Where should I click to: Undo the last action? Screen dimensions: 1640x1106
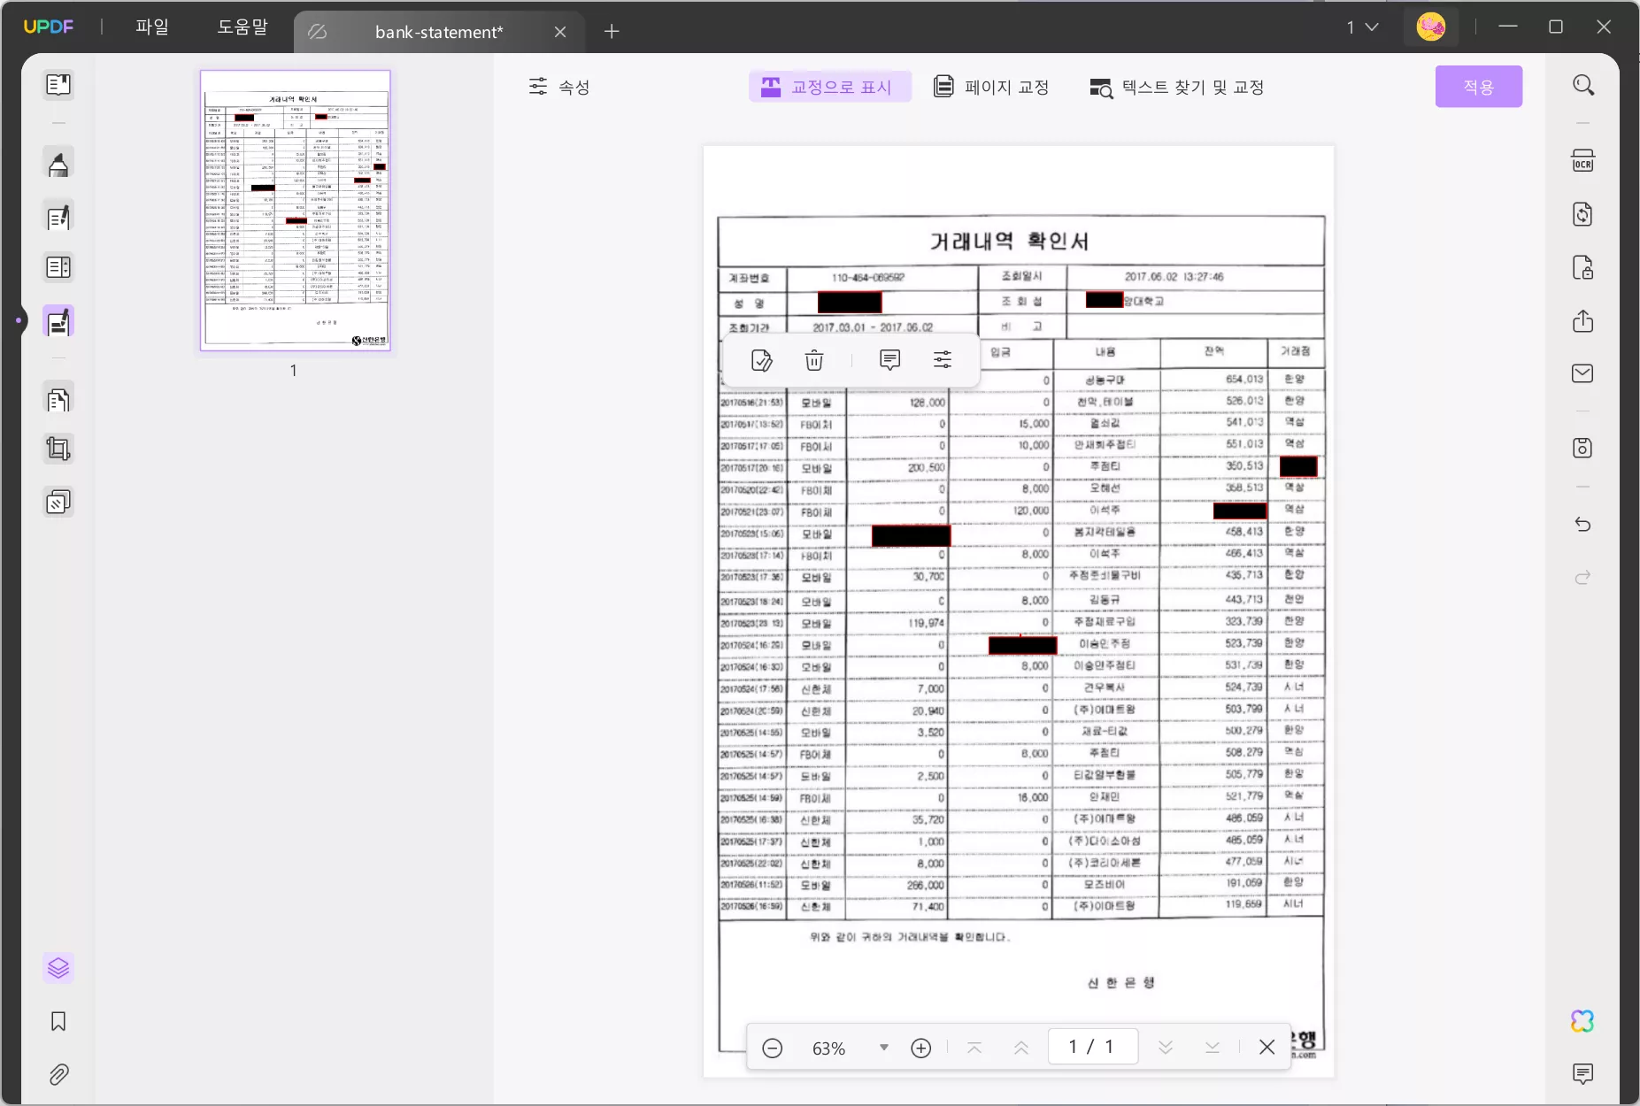coord(1582,525)
